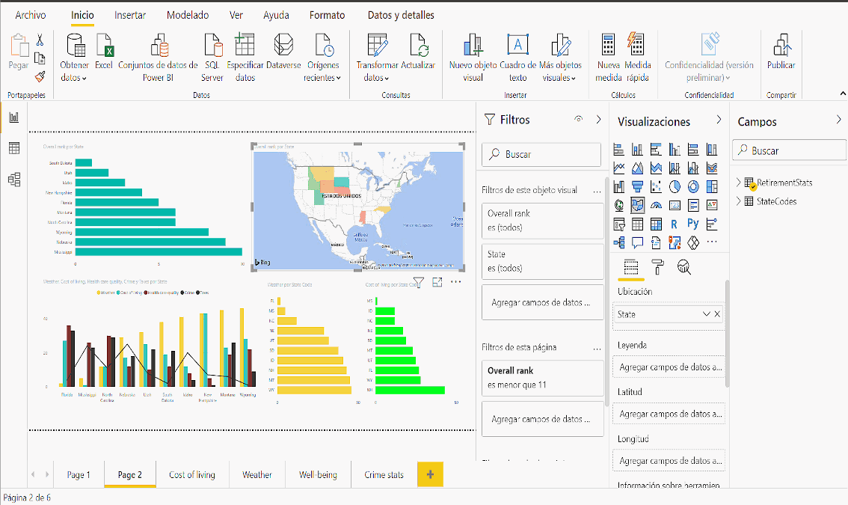Open Report view in left sidebar
848x505 pixels.
14,117
